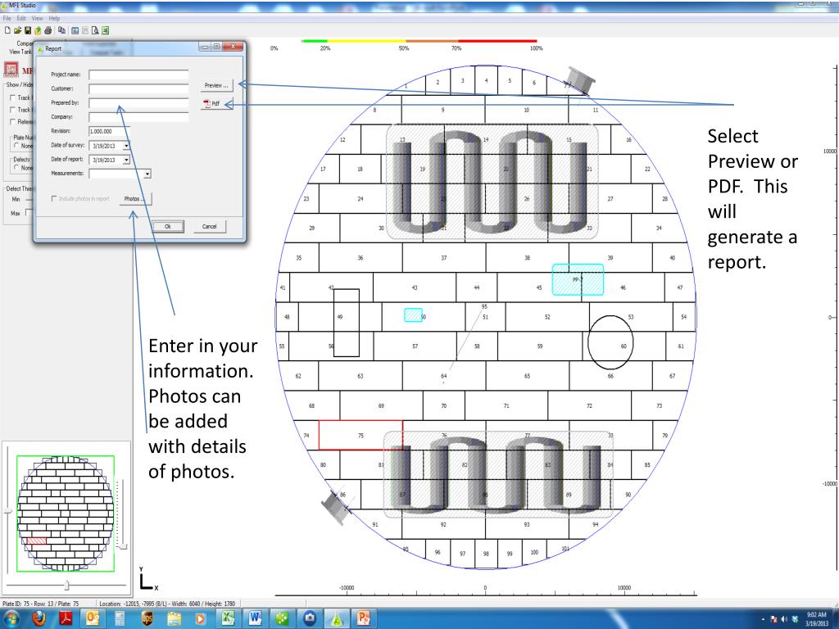Click the Project name input field
This screenshot has height=629, width=839.
coord(138,75)
